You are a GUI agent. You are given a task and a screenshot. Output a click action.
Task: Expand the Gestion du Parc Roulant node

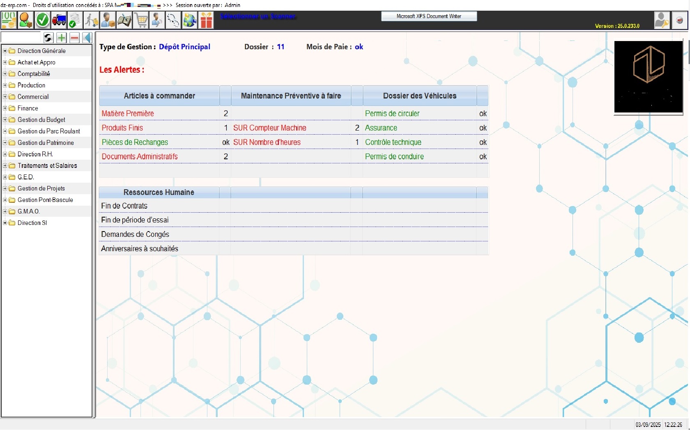point(5,131)
